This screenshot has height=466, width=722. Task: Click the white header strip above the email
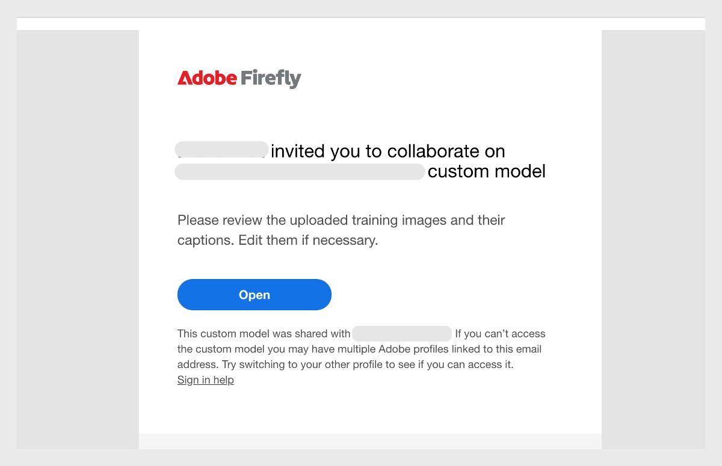coord(361,24)
